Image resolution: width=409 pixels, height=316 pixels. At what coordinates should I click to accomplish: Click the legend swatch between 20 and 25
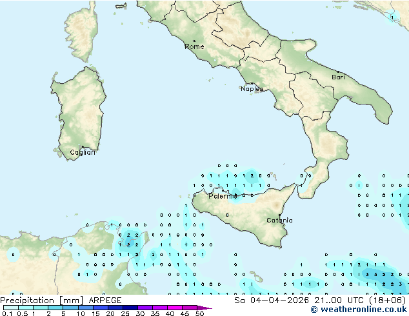115,308
